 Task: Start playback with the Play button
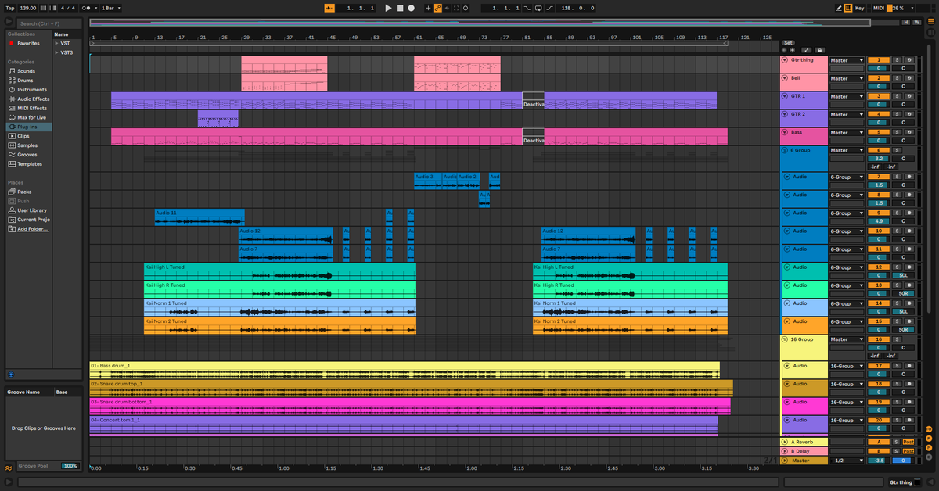tap(388, 8)
